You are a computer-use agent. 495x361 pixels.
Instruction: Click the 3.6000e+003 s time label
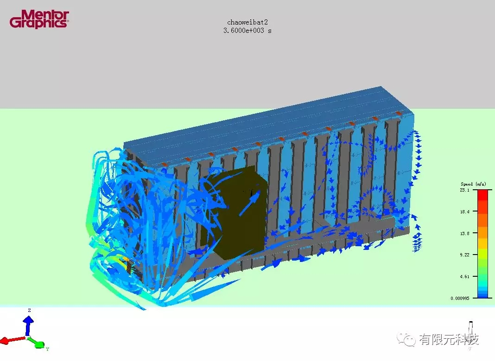247,30
